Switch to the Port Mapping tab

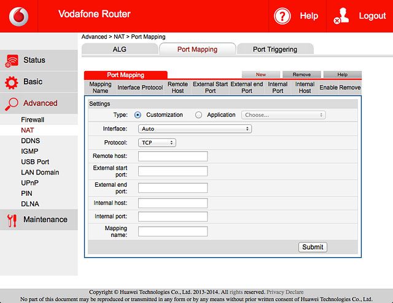(198, 49)
